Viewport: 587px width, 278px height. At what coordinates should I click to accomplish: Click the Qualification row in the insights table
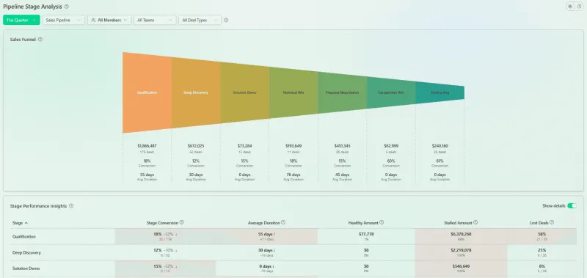point(293,236)
